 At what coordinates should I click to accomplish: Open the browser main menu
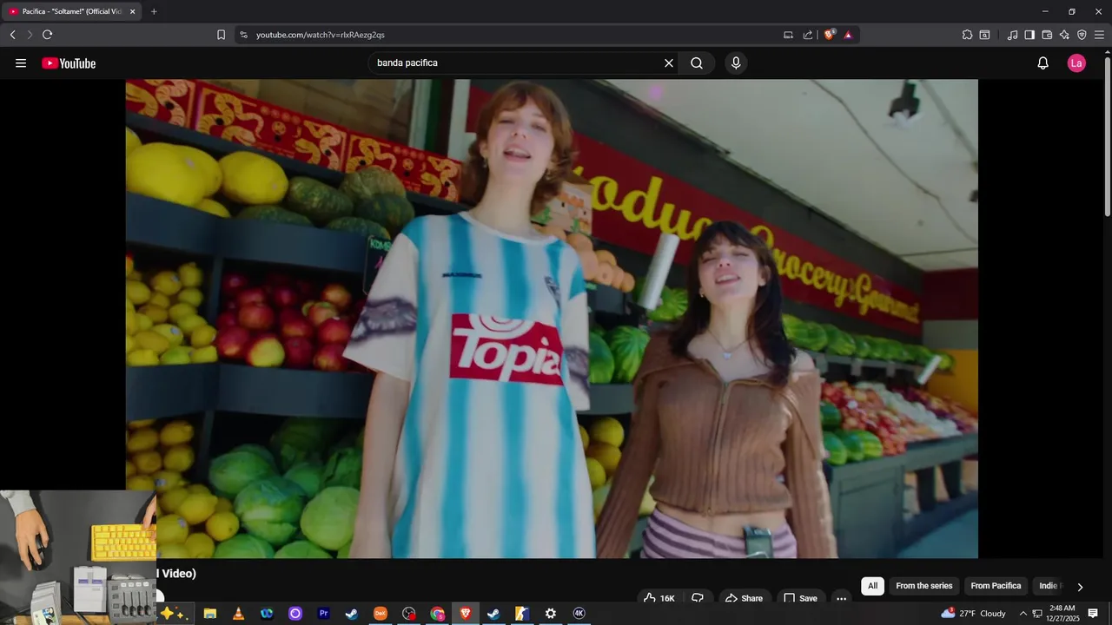1099,35
